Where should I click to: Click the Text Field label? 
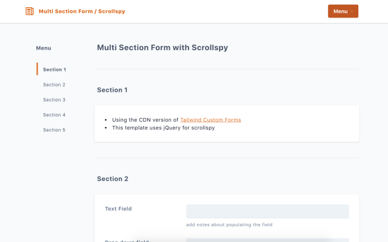(118, 209)
